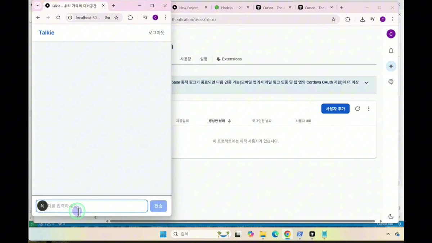Viewport: 432px width, 243px height.
Task: Go back in the Talkie window
Action: pos(38,18)
